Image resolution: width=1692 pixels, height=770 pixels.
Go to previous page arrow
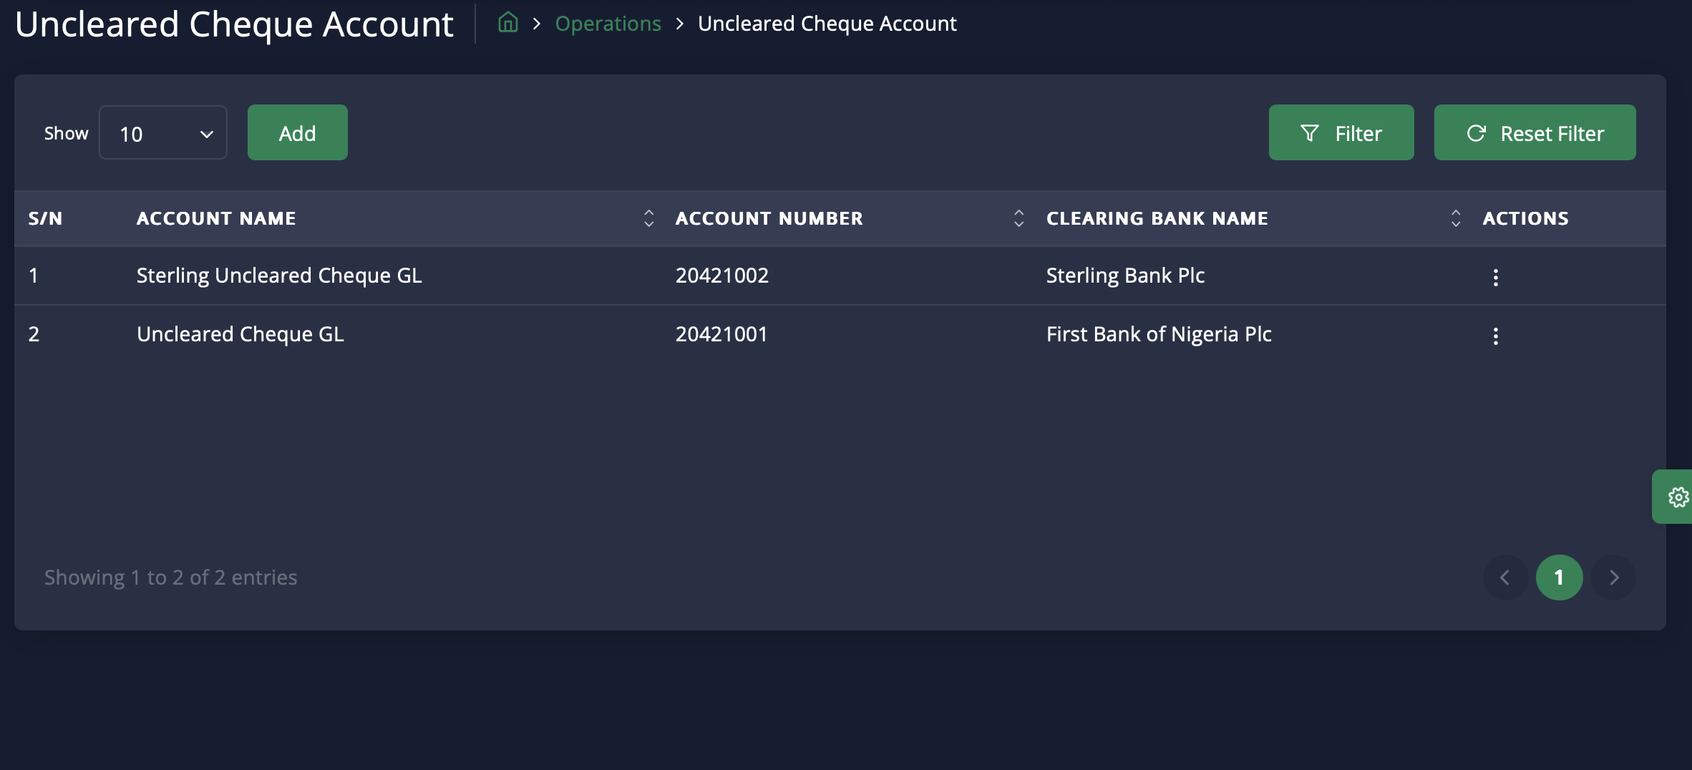pos(1504,577)
